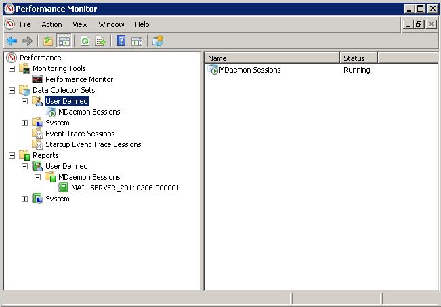
Task: Click the Data Collector Sets folder icon
Action: 24,90
